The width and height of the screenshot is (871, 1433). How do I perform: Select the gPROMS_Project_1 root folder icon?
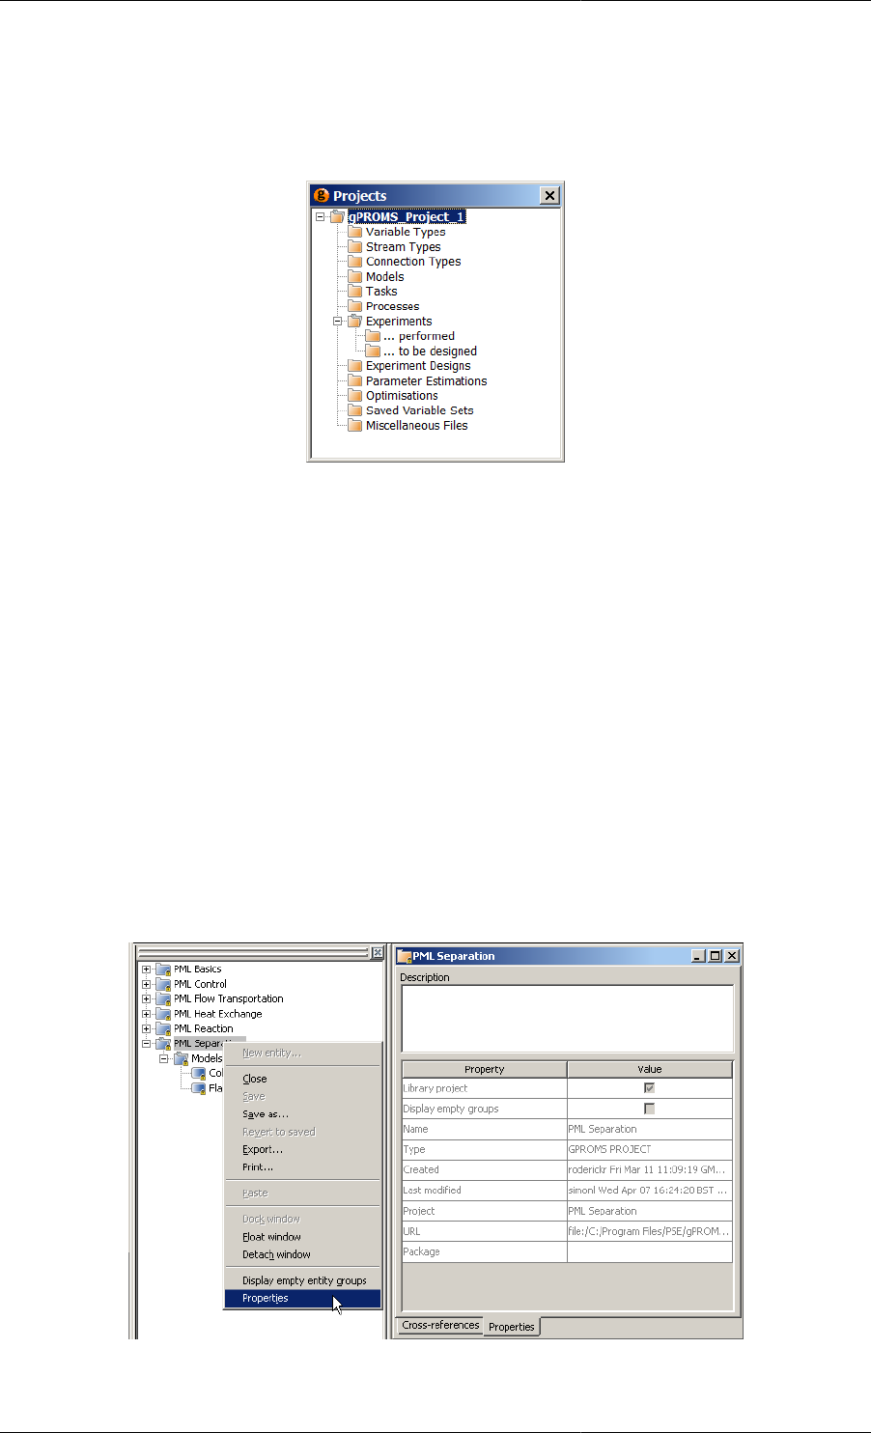coord(337,217)
